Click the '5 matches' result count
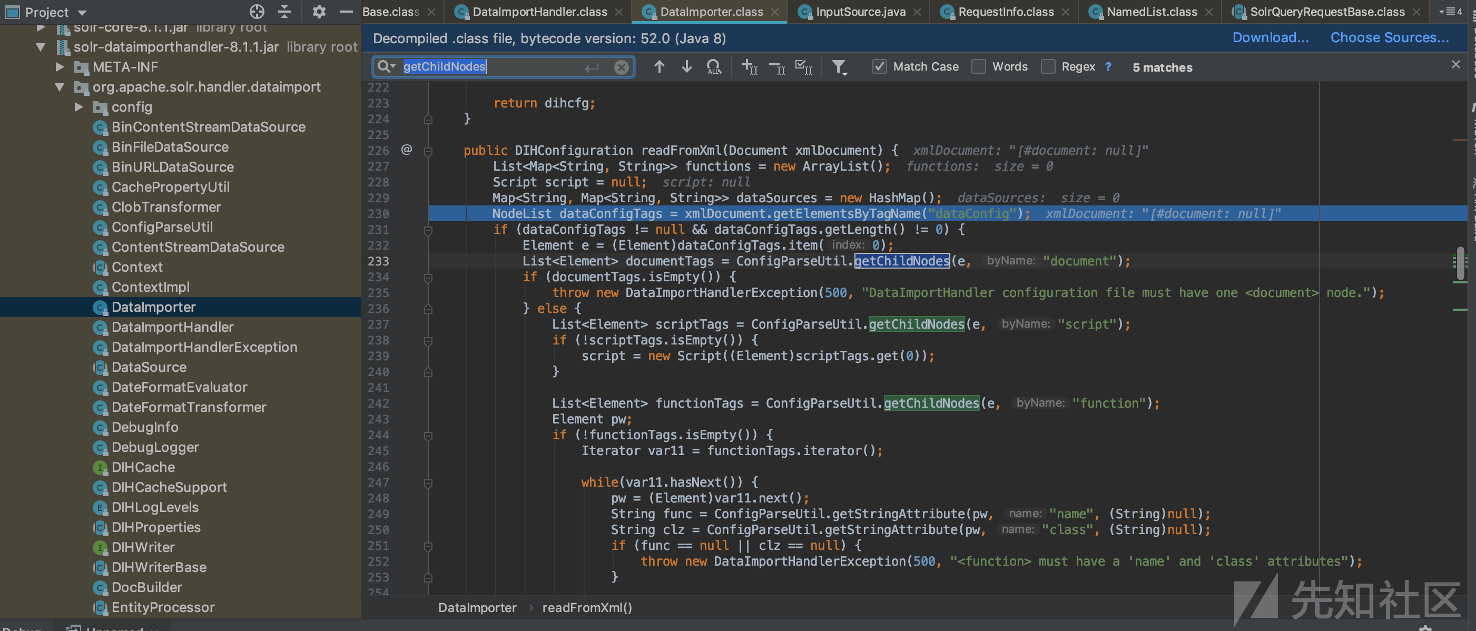 coord(1162,67)
